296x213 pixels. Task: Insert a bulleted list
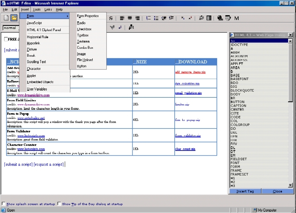pos(156,18)
